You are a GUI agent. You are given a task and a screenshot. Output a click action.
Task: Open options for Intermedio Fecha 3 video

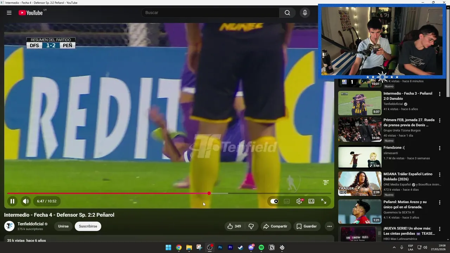tap(439, 94)
